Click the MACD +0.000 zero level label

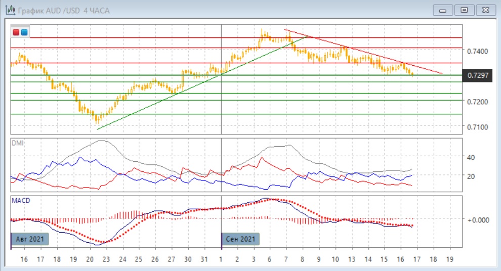tap(478, 219)
